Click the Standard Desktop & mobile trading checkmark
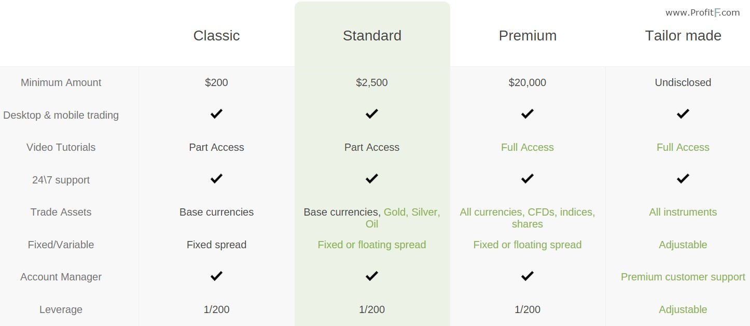 pyautogui.click(x=372, y=114)
